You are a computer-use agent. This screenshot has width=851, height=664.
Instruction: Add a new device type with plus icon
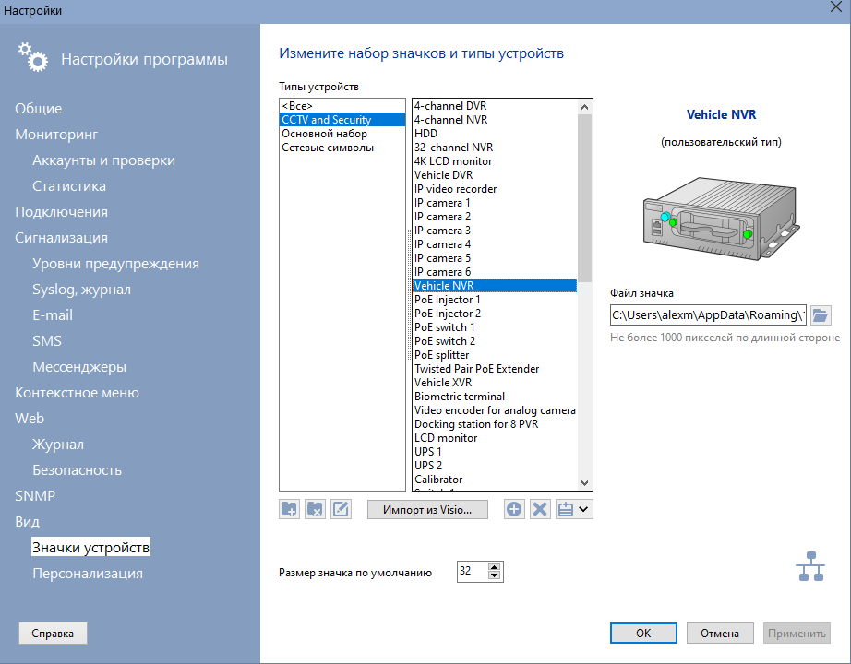coord(514,509)
